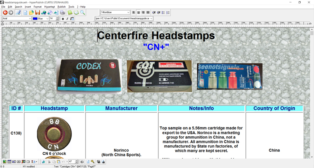The height and width of the screenshot is (168, 314).
Task: Click the first indent icon
Action: click(154, 13)
